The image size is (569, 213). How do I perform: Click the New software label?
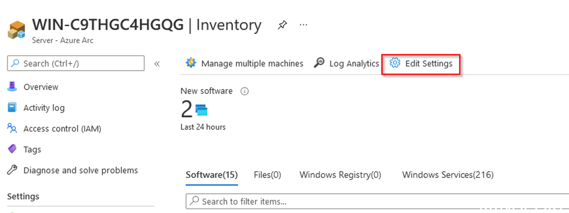coord(206,91)
